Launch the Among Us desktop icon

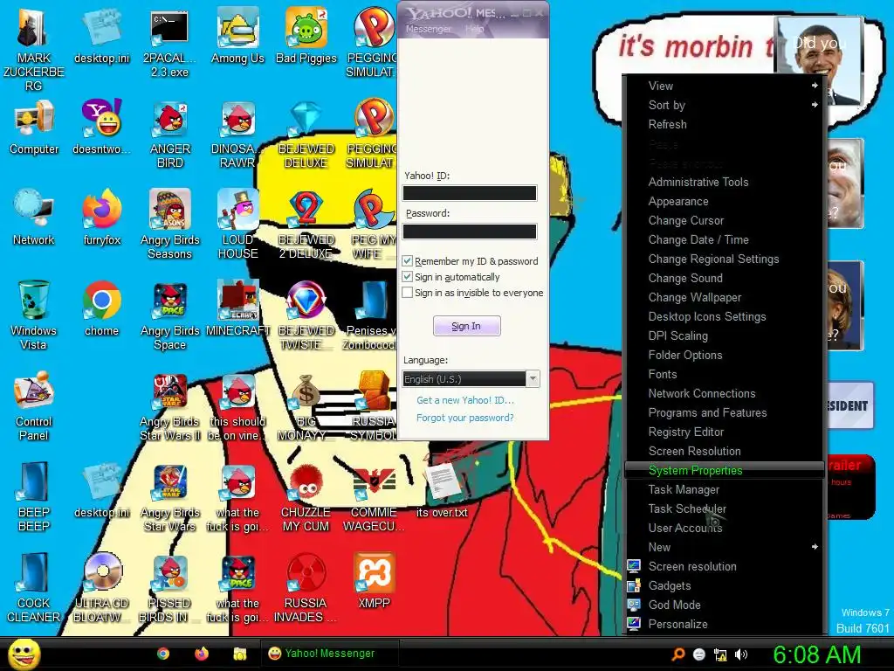[237, 35]
